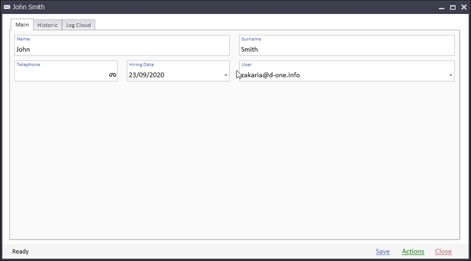Viewport: 471px width, 261px height.
Task: Click the John Smith title bar text
Action: tap(29, 7)
